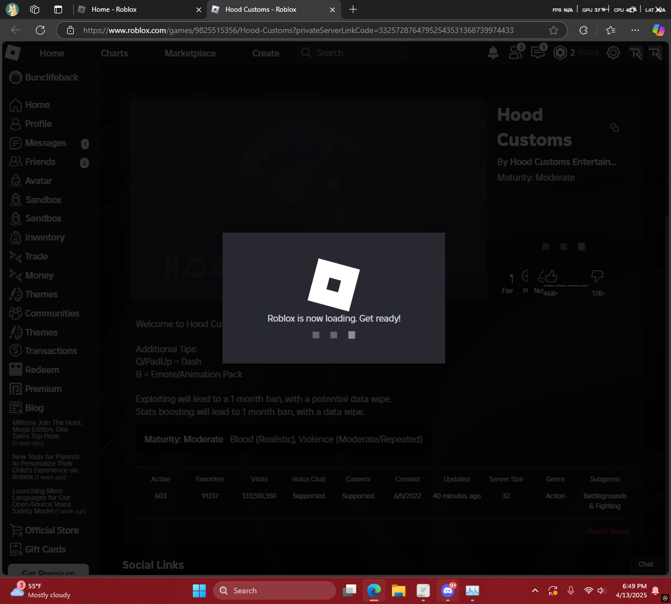
Task: Open blog post New Tools for Parents
Action: tap(46, 467)
